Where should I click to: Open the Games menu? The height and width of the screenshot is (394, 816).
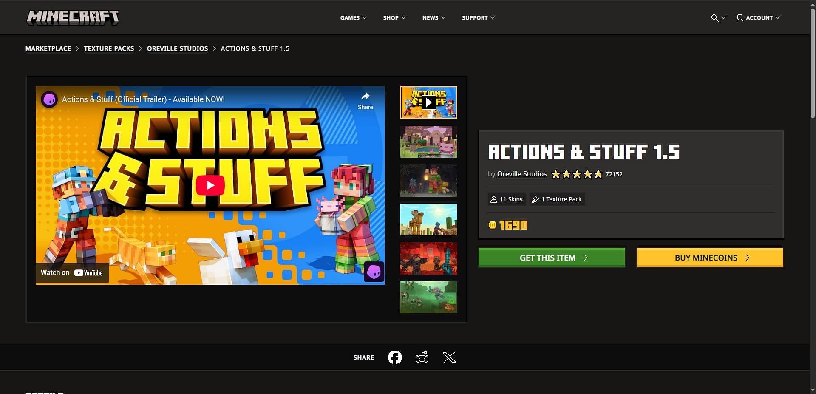coord(353,18)
